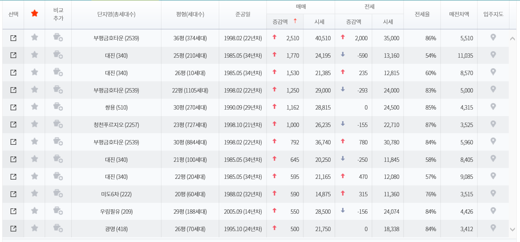Screen dimensions: 520x242
Task: Click name 미도6차 (222)
Action: tap(116, 194)
